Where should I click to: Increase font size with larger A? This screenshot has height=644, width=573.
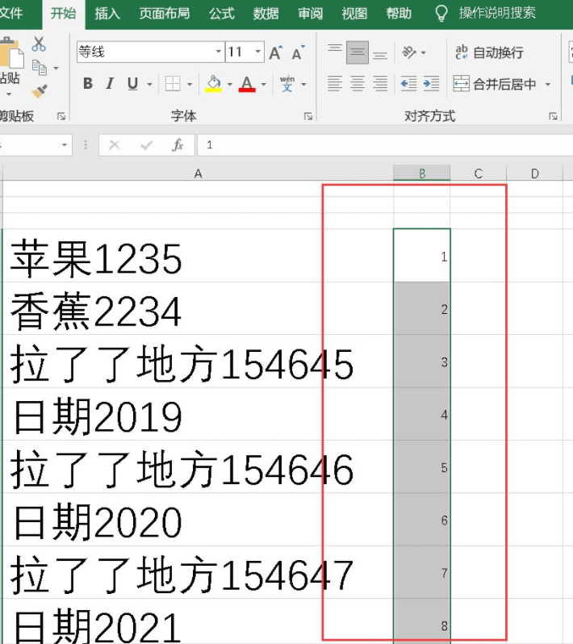pyautogui.click(x=275, y=52)
